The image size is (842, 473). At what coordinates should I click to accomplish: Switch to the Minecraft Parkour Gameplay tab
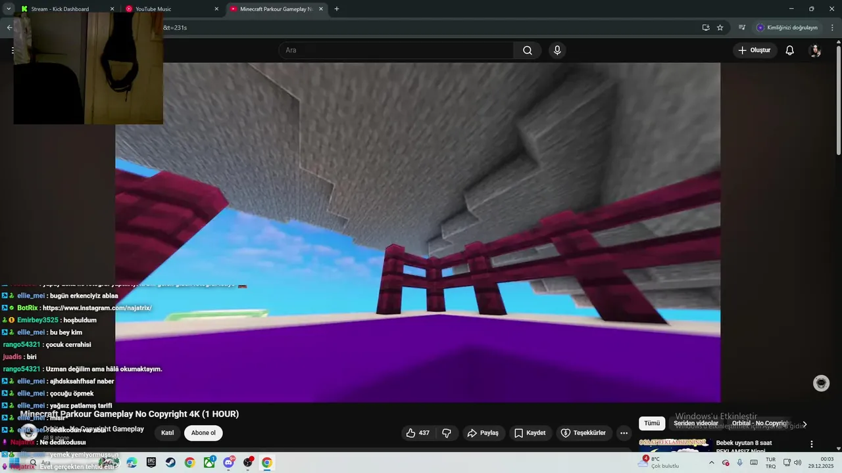[276, 9]
